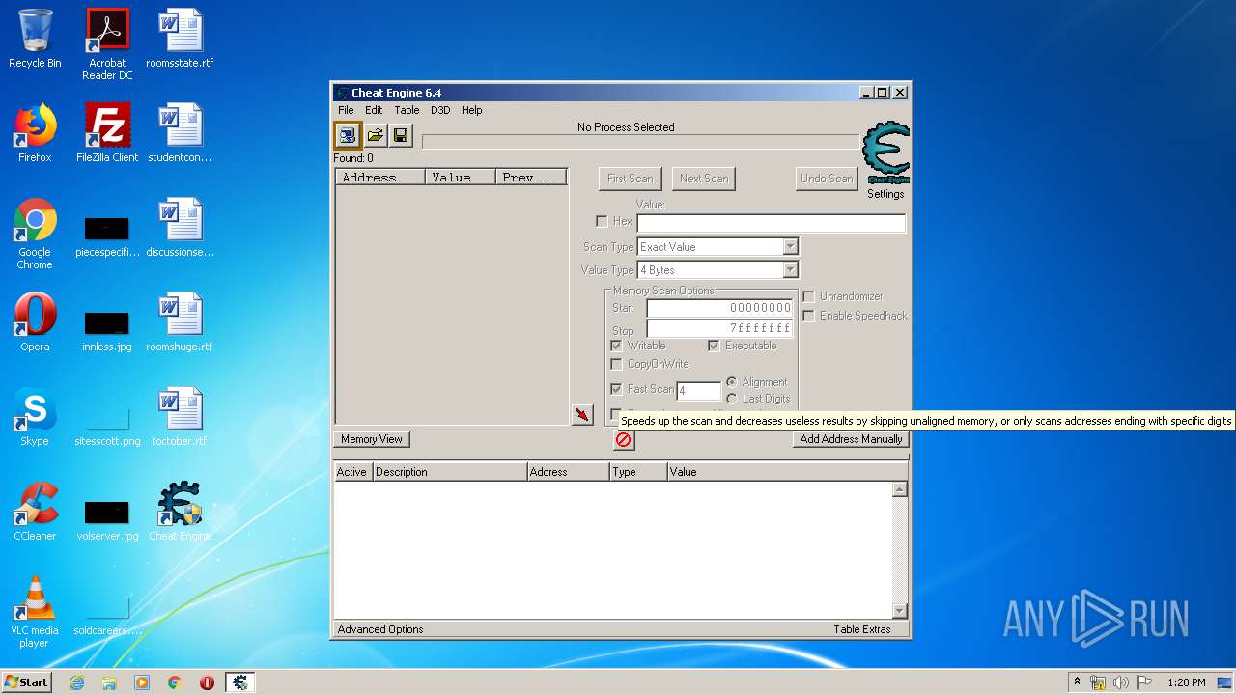Toggle Writable memory option

click(616, 346)
